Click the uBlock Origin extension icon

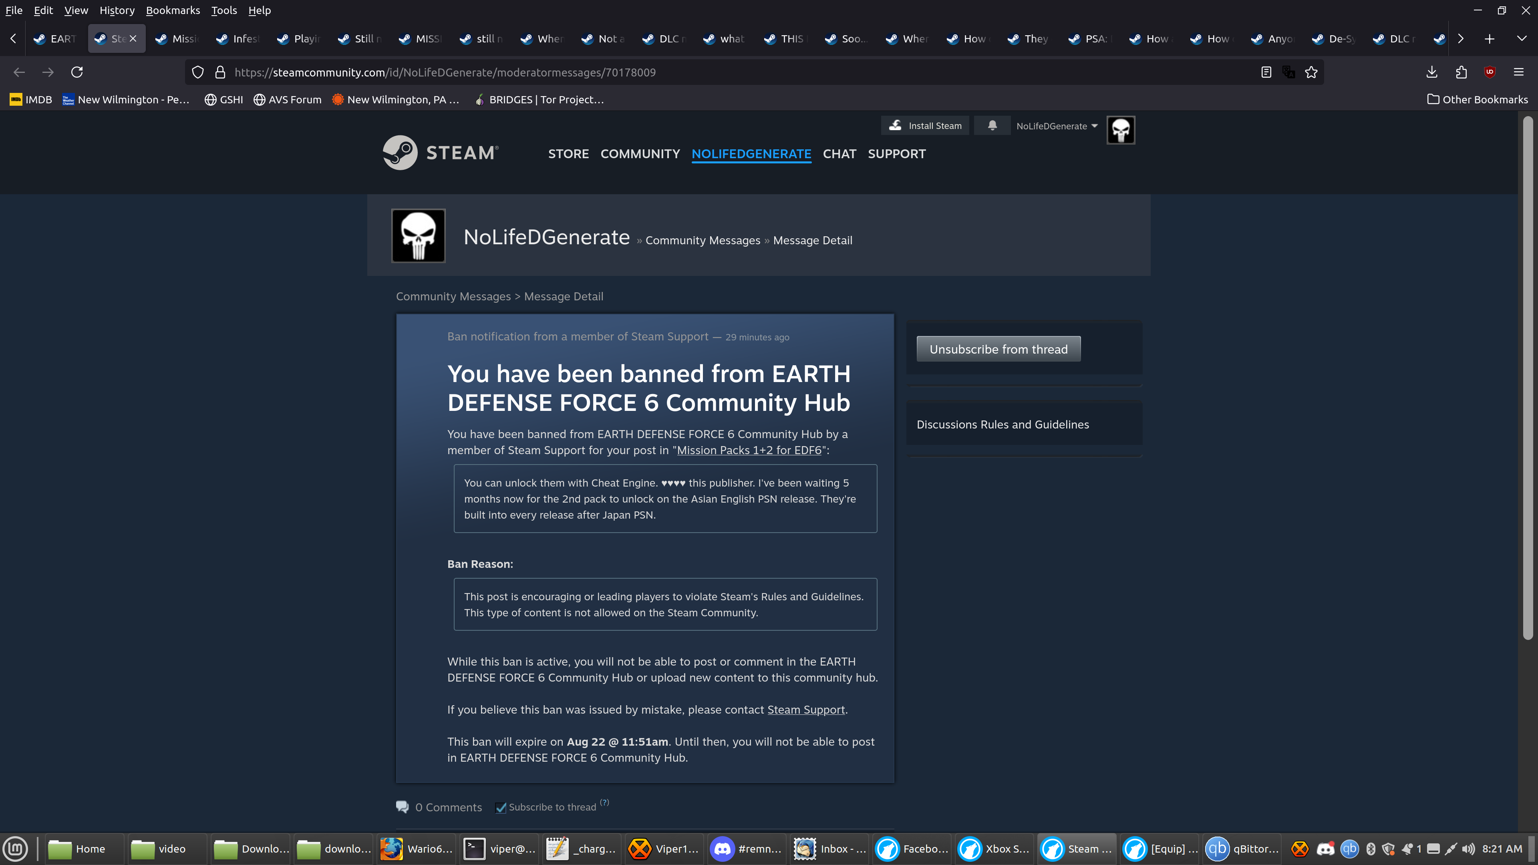[x=1490, y=72]
